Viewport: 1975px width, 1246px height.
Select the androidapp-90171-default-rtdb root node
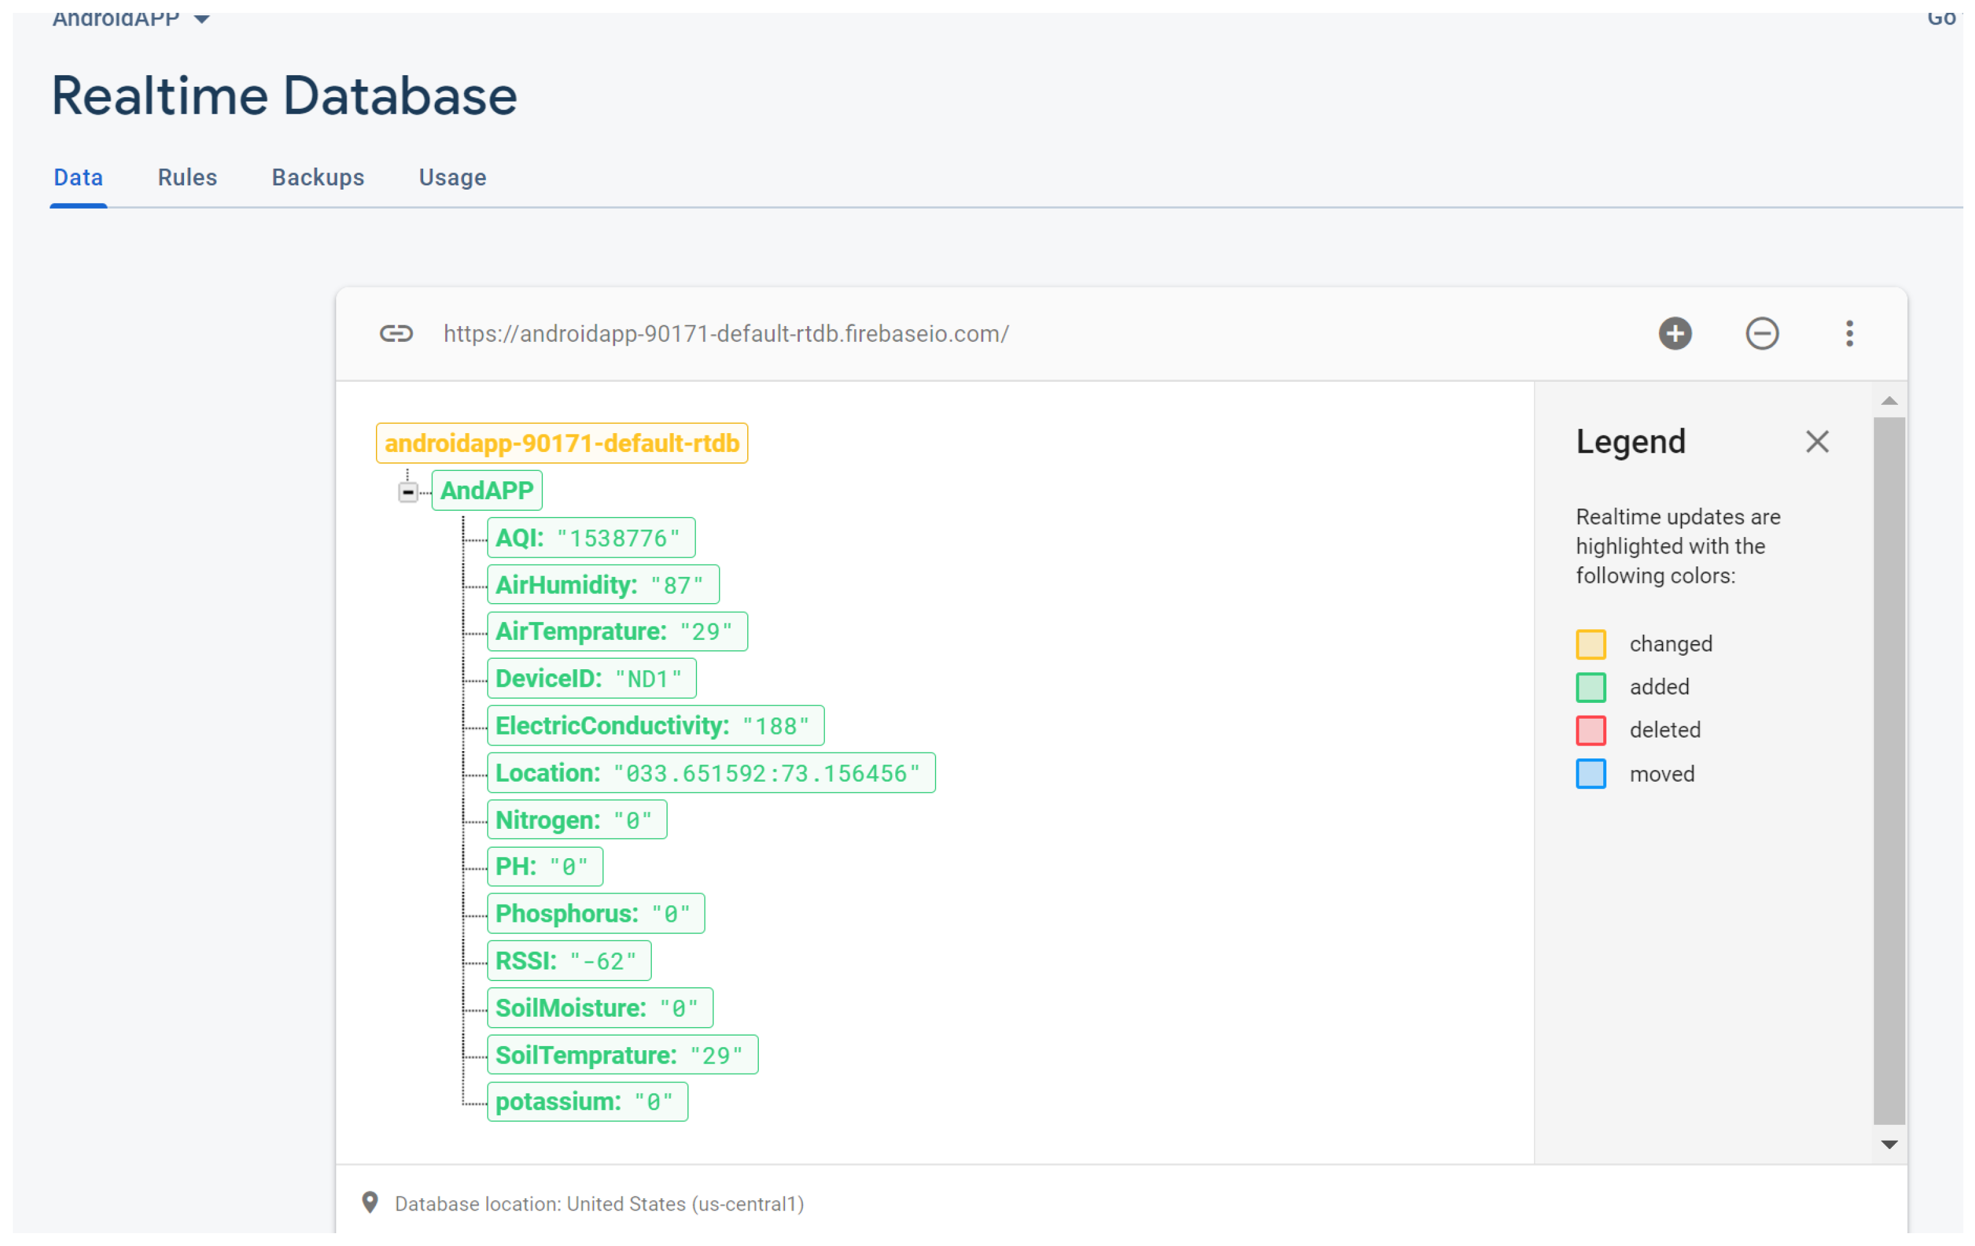[562, 443]
